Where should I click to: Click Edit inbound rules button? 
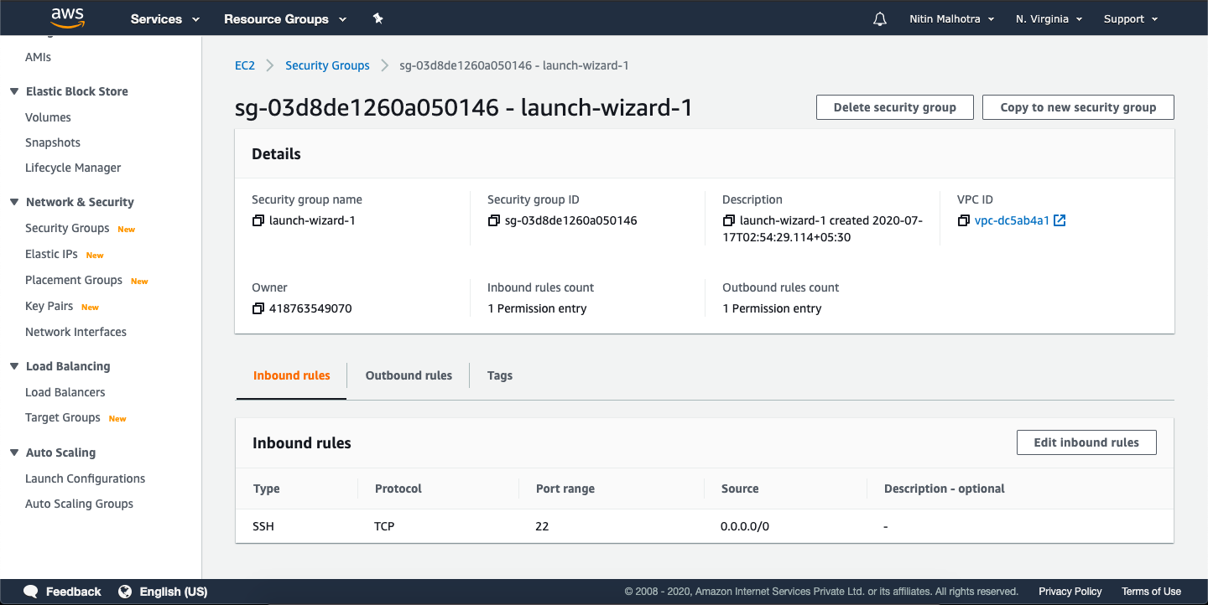[1086, 442]
